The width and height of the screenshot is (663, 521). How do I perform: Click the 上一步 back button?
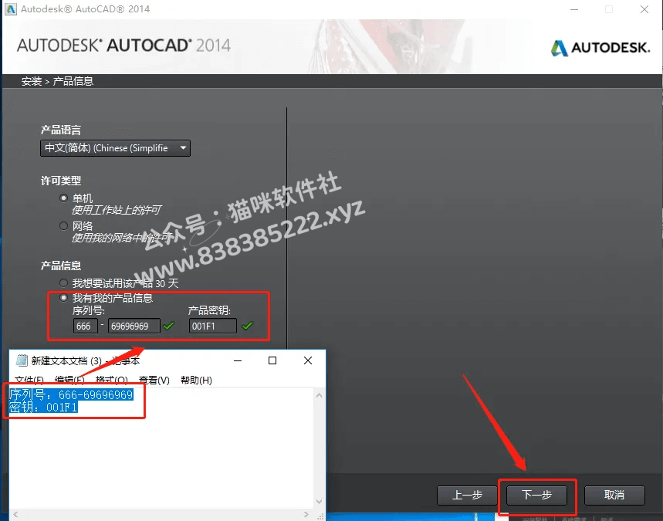point(467,496)
